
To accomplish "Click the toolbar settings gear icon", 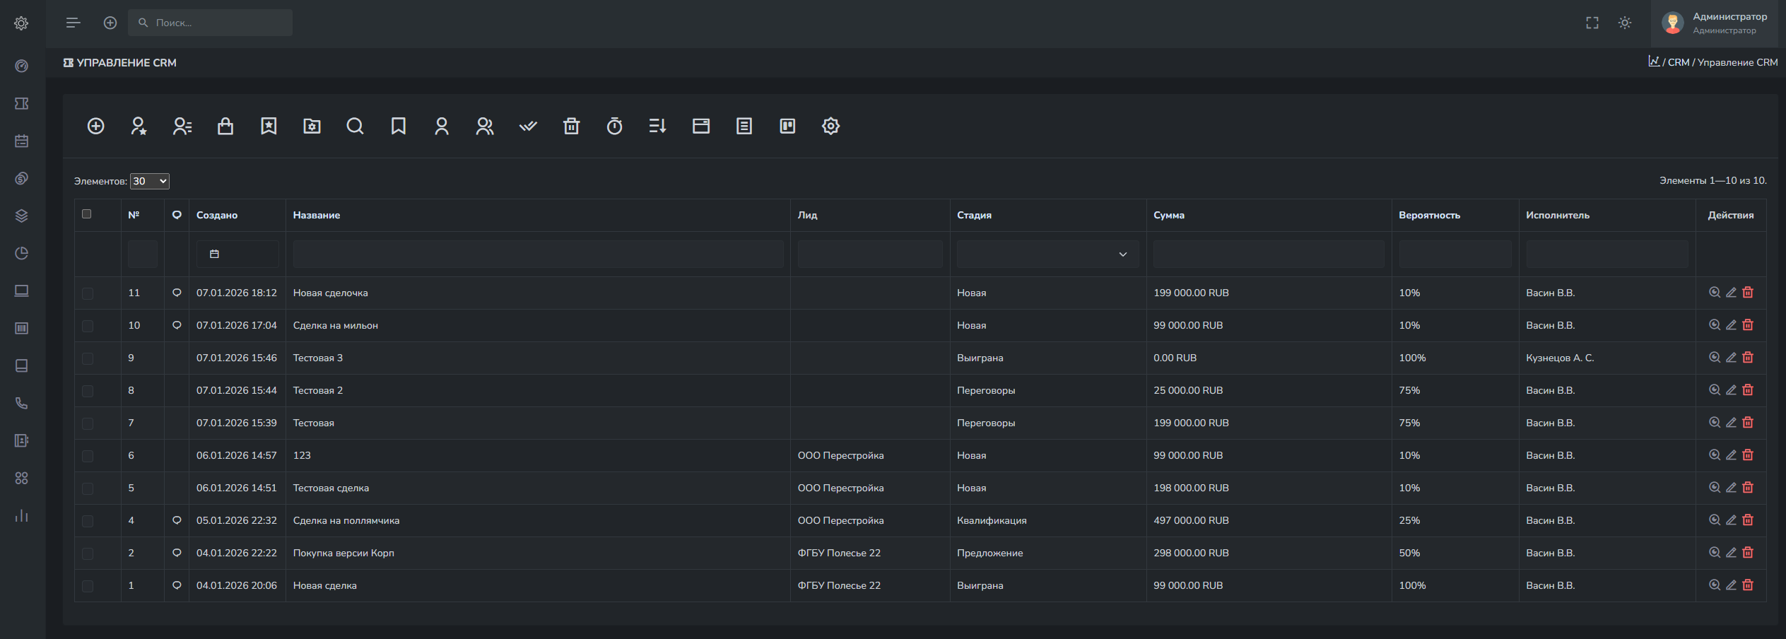I will click(x=830, y=127).
